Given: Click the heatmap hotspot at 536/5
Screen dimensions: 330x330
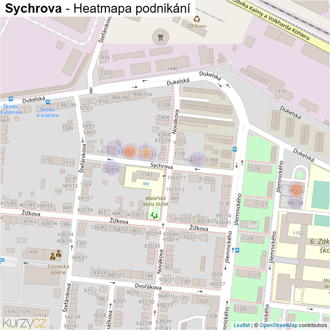Looking at the screenshot, I should [x=130, y=151].
